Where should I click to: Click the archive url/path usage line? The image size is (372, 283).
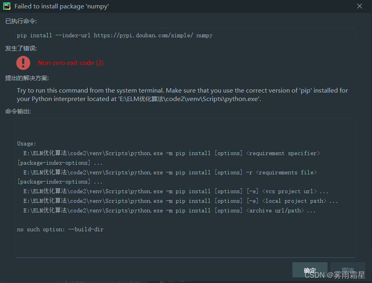tap(168, 210)
